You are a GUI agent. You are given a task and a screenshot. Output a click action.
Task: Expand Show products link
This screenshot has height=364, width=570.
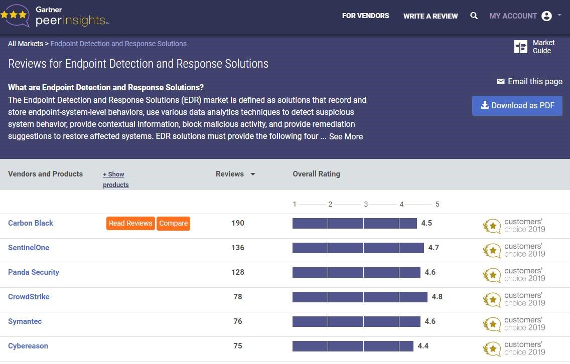(115, 179)
